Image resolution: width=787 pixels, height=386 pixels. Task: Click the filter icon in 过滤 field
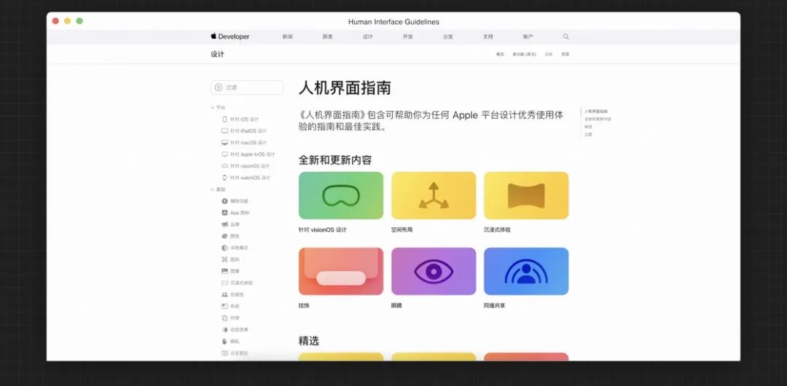pos(219,87)
